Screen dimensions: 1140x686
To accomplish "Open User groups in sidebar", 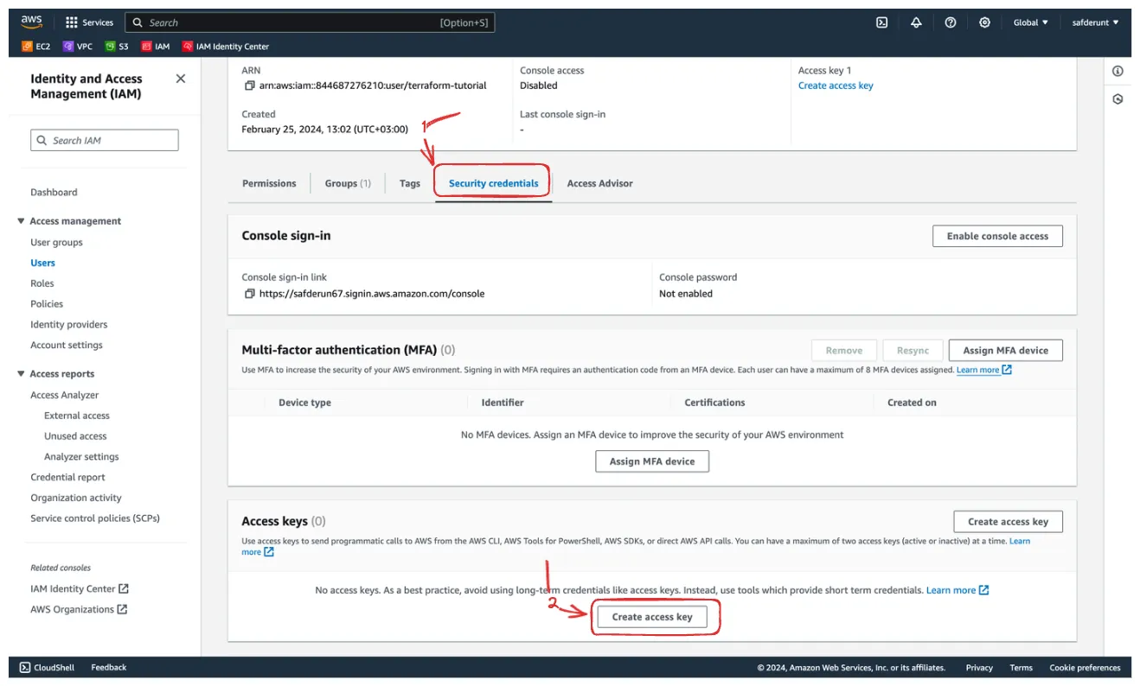I will pos(56,243).
